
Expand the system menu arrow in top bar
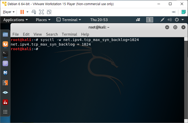point(183,20)
